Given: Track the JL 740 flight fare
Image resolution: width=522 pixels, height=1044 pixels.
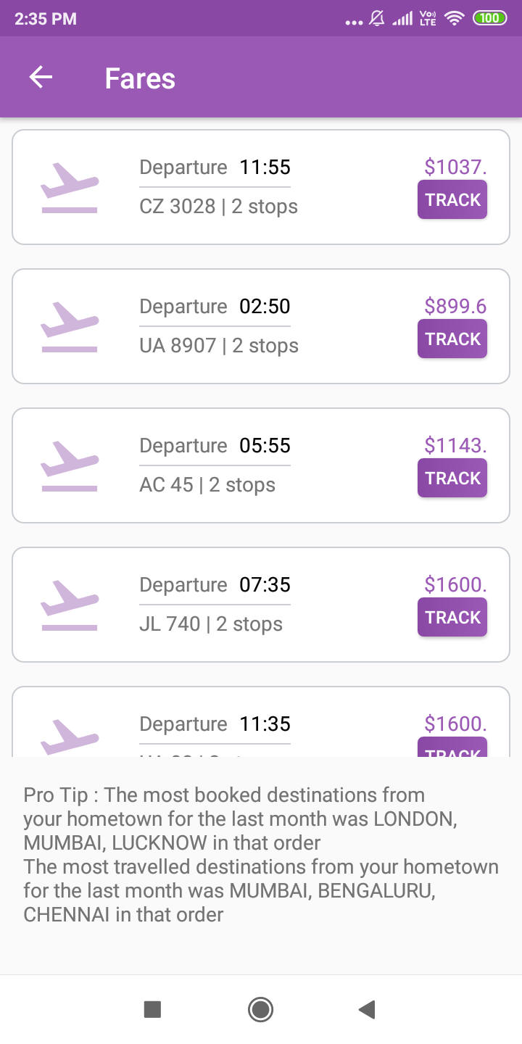Looking at the screenshot, I should tap(452, 618).
